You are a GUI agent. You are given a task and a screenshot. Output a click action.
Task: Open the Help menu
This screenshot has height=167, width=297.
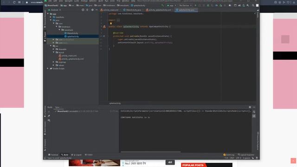click(133, 1)
